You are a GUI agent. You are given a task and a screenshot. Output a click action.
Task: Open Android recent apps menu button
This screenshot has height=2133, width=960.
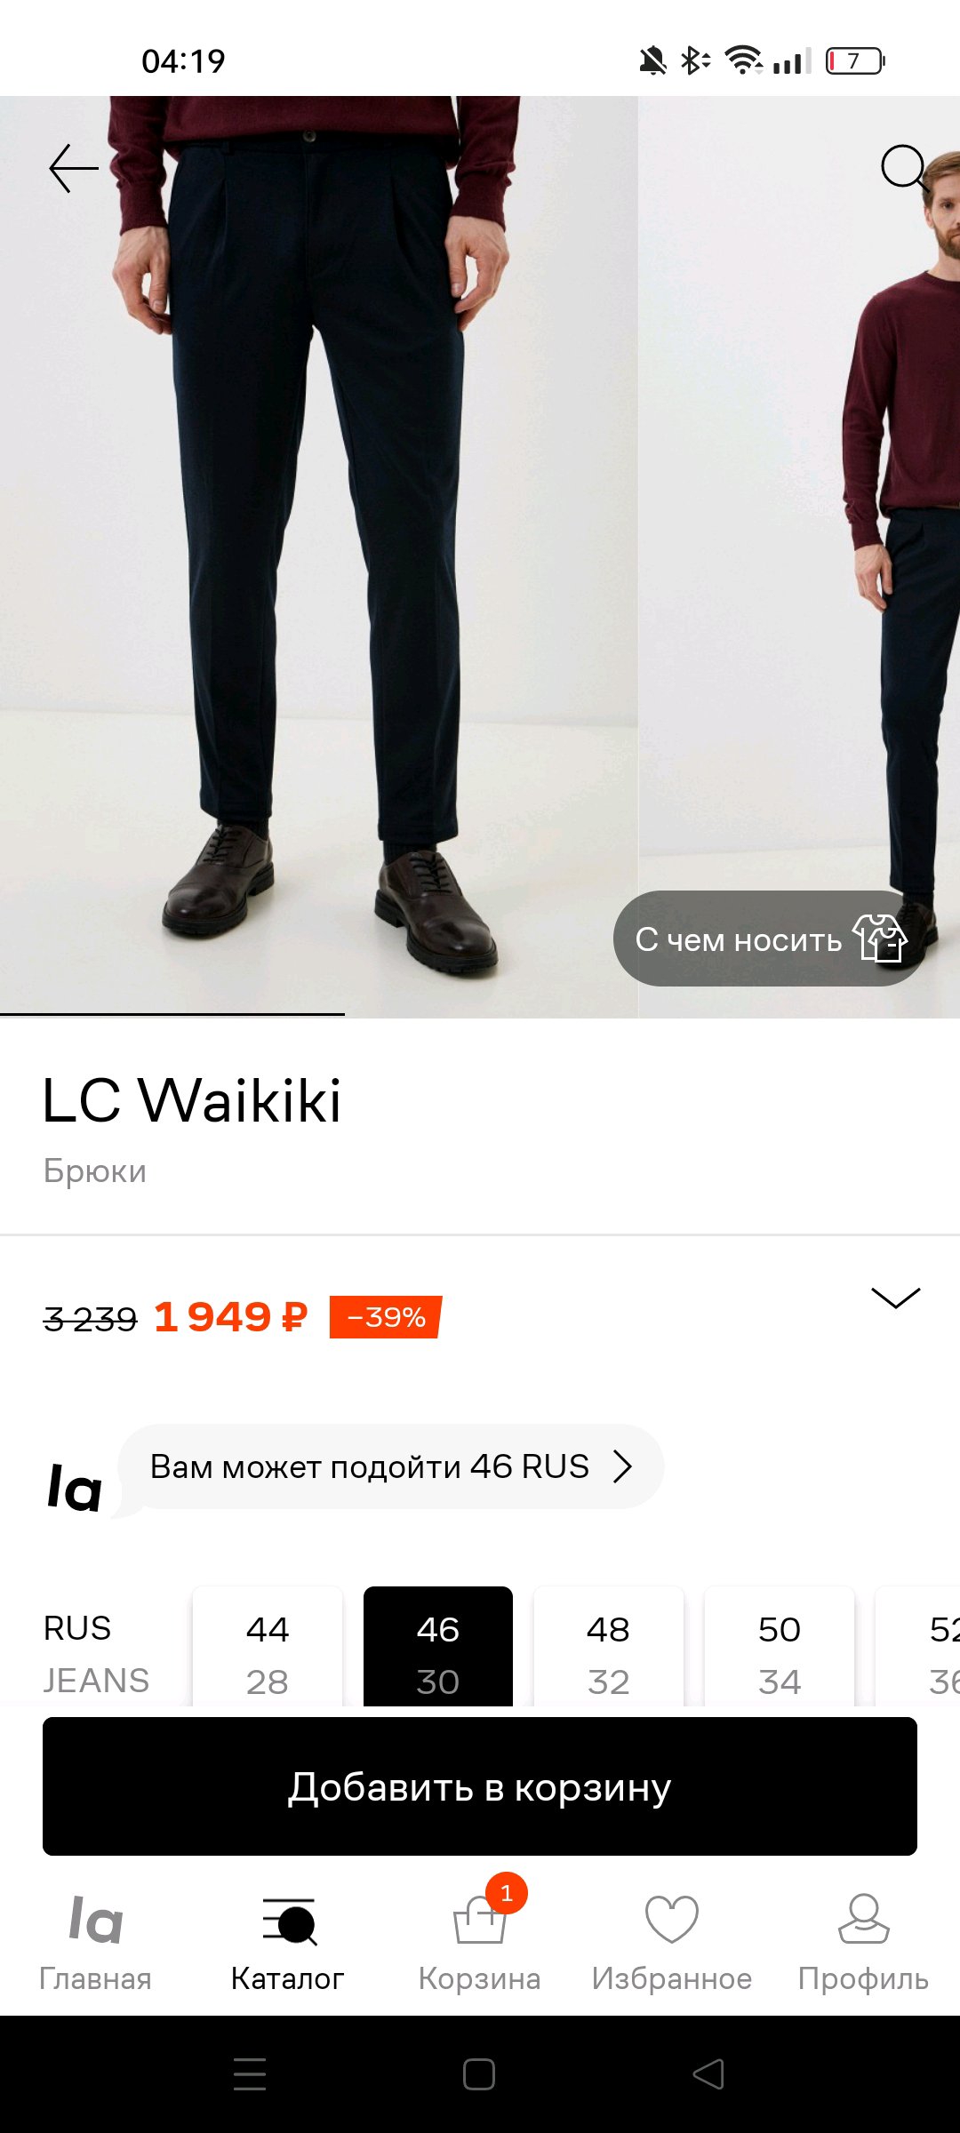tap(250, 2074)
